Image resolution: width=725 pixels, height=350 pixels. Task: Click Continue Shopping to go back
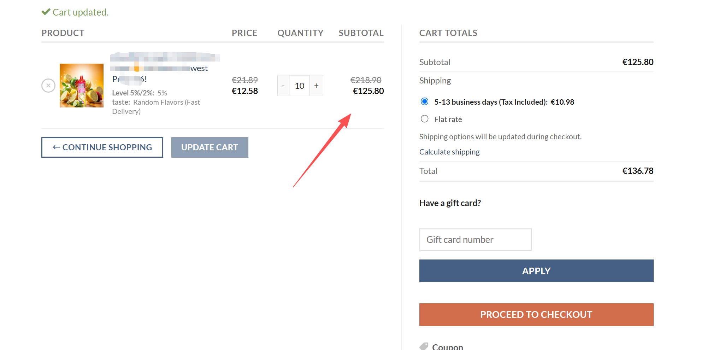(x=102, y=147)
